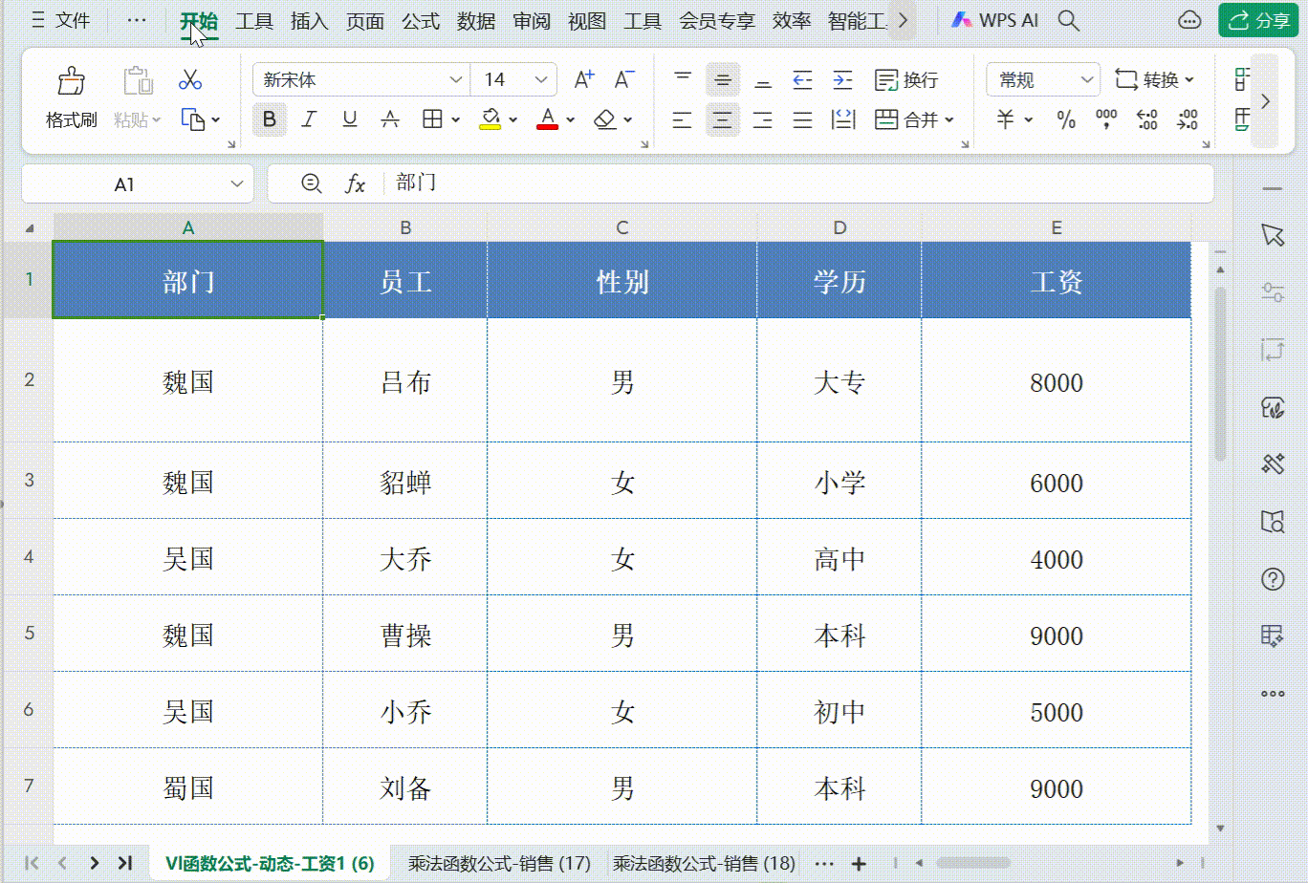
Task: Switch to the 公式 (Formulas) tab
Action: coord(421,21)
